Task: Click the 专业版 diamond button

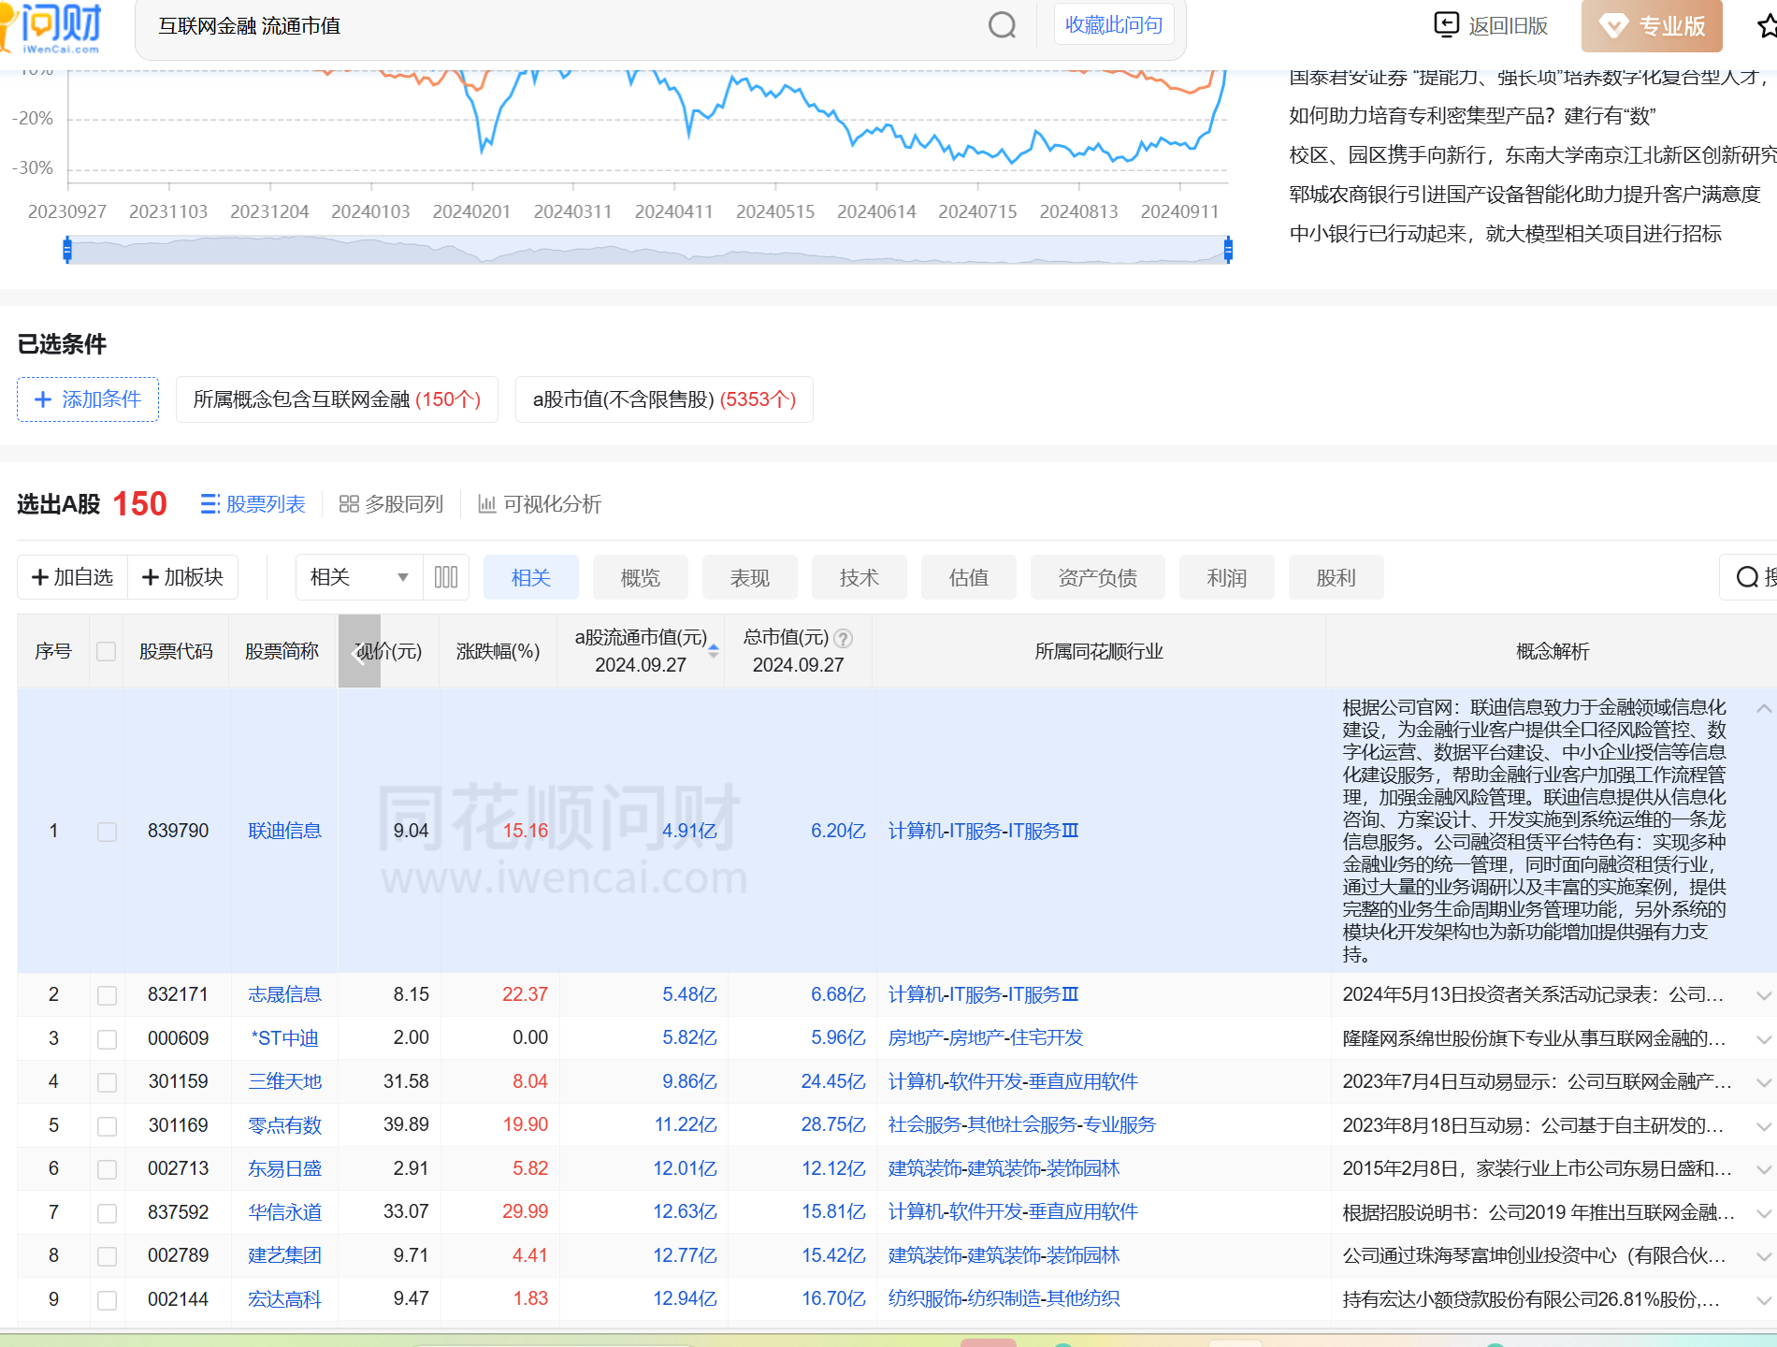Action: click(x=1653, y=26)
